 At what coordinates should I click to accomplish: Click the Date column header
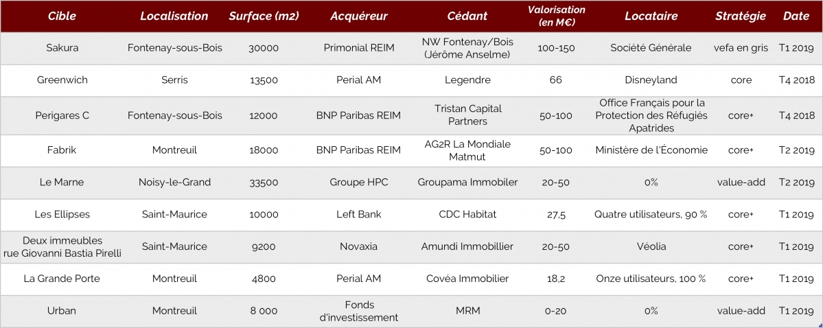796,16
